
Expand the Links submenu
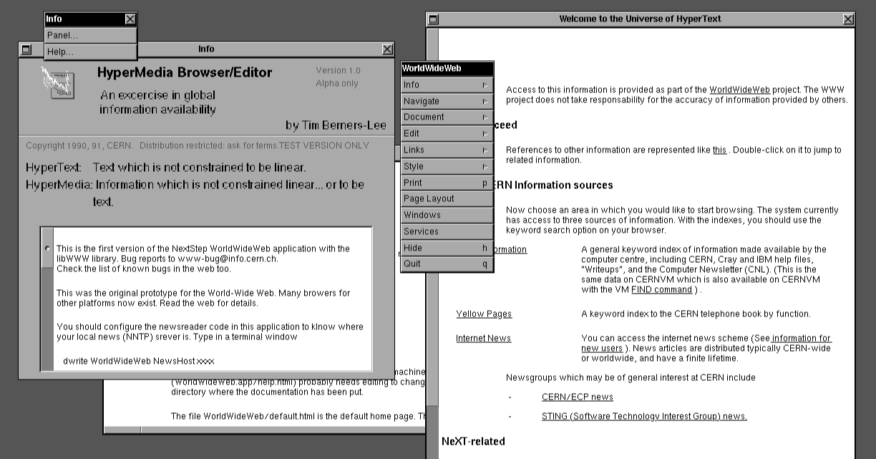point(447,150)
